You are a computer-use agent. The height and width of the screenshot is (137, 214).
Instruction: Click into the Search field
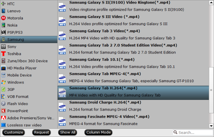[x=193, y=132]
